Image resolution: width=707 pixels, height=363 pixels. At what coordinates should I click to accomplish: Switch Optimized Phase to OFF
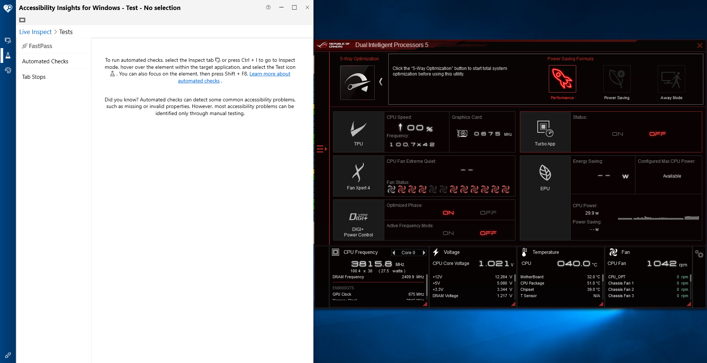tap(488, 212)
